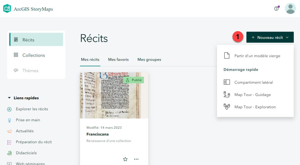Click the Map Tour - Exploration icon

(226, 107)
